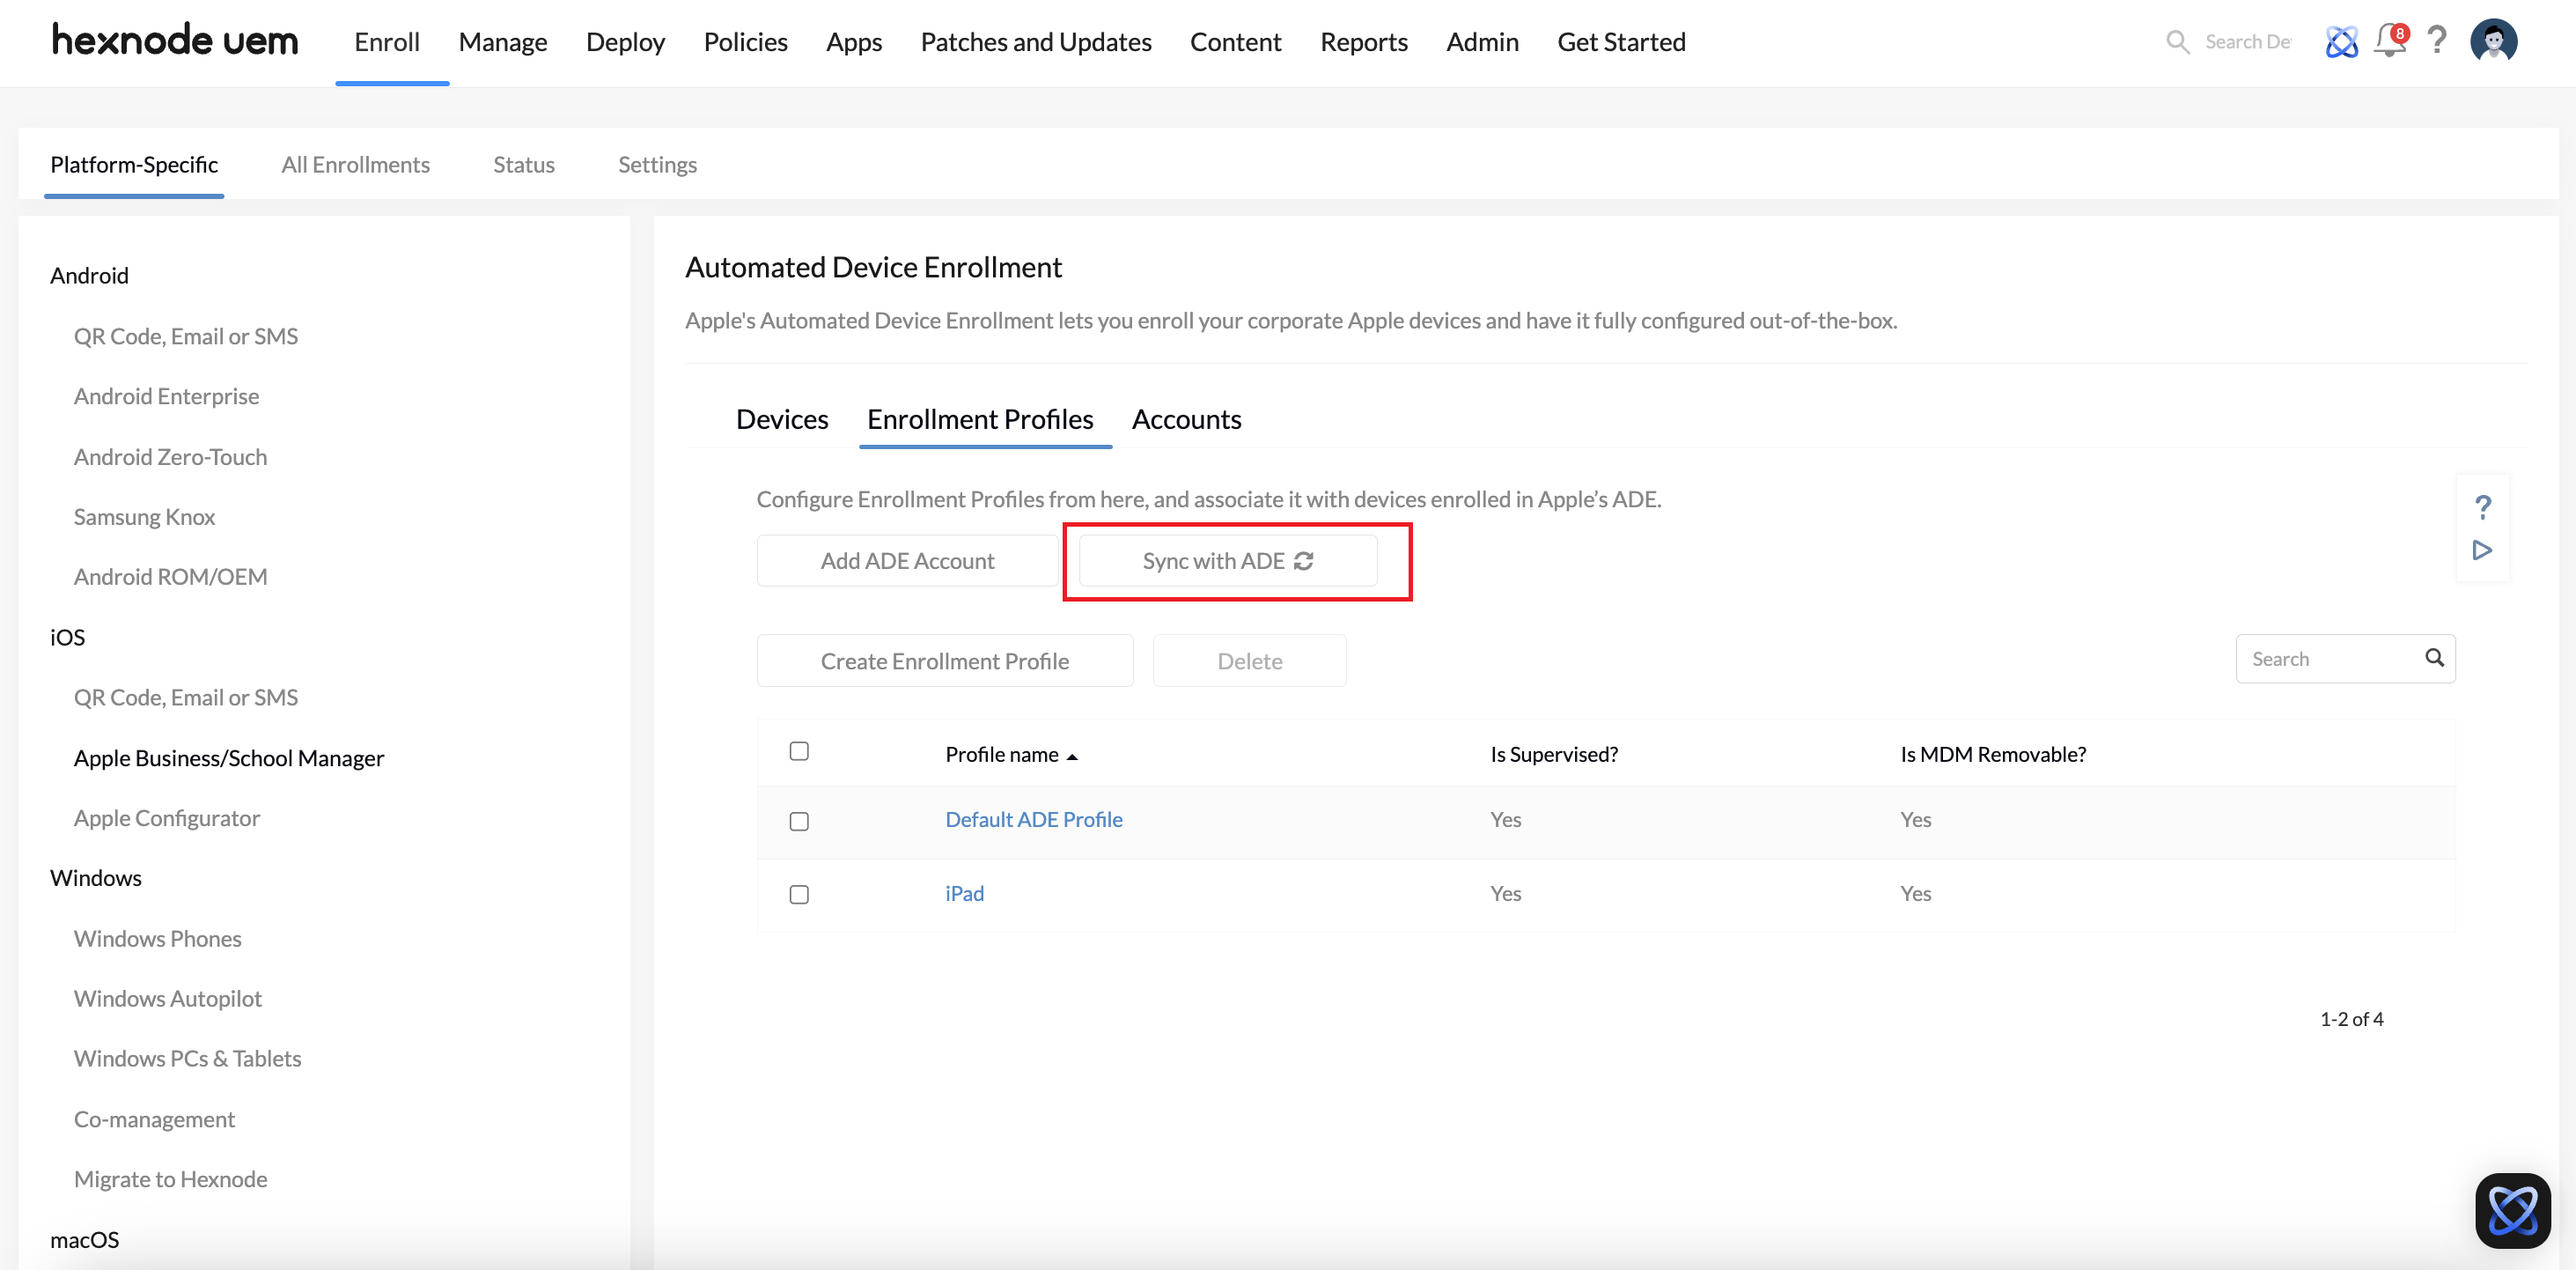2576x1270 pixels.
Task: Click the magnifier icon in profile search
Action: pos(2434,658)
